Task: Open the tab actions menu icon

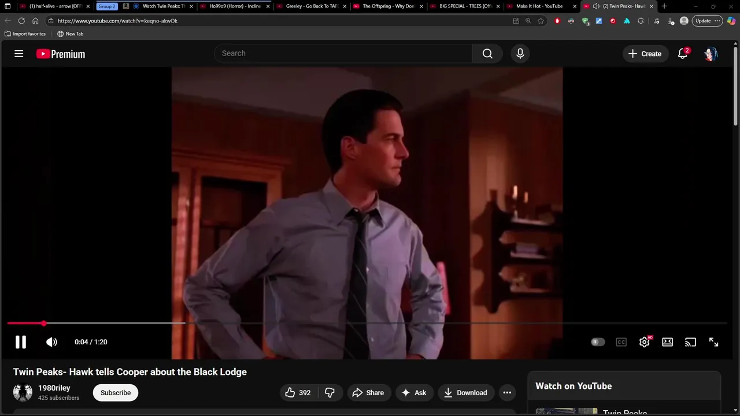Action: point(8,6)
